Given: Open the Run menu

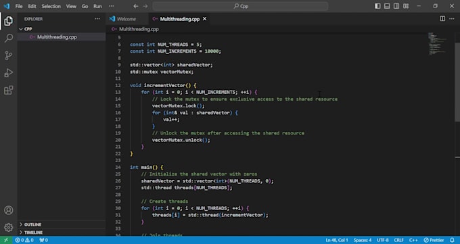Looking at the screenshot, I should pyautogui.click(x=97, y=6).
